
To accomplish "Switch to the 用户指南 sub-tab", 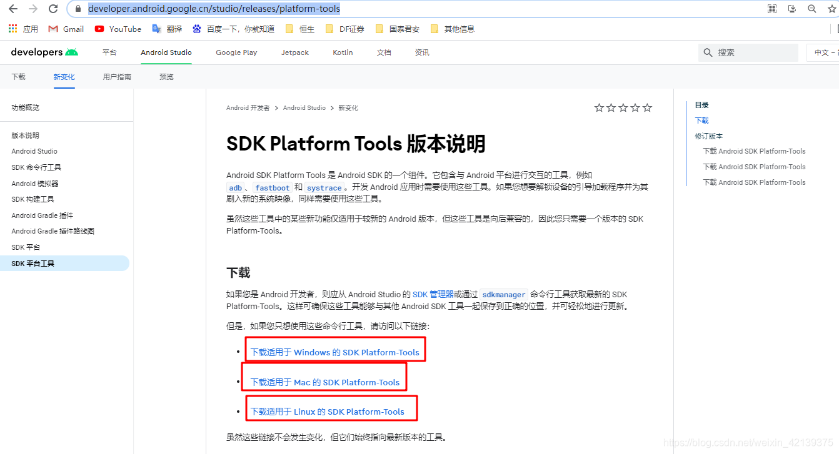I will (x=117, y=77).
